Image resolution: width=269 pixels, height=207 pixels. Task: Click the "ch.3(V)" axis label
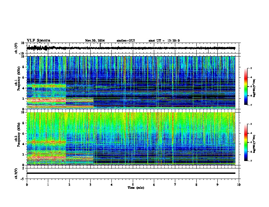(16, 174)
